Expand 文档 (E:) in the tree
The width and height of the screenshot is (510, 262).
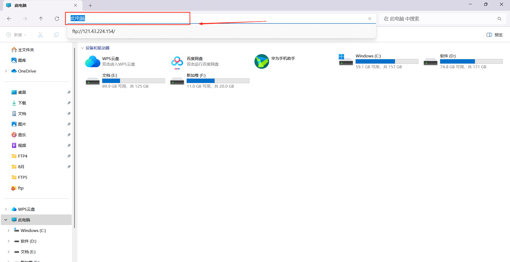(x=8, y=252)
